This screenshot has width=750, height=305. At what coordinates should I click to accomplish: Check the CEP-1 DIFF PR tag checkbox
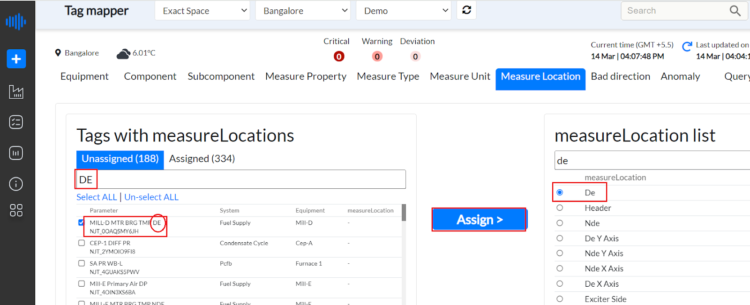tap(82, 243)
